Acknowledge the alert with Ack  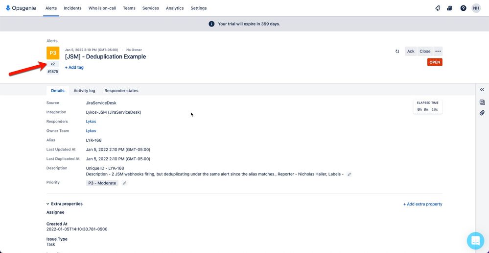pyautogui.click(x=411, y=51)
